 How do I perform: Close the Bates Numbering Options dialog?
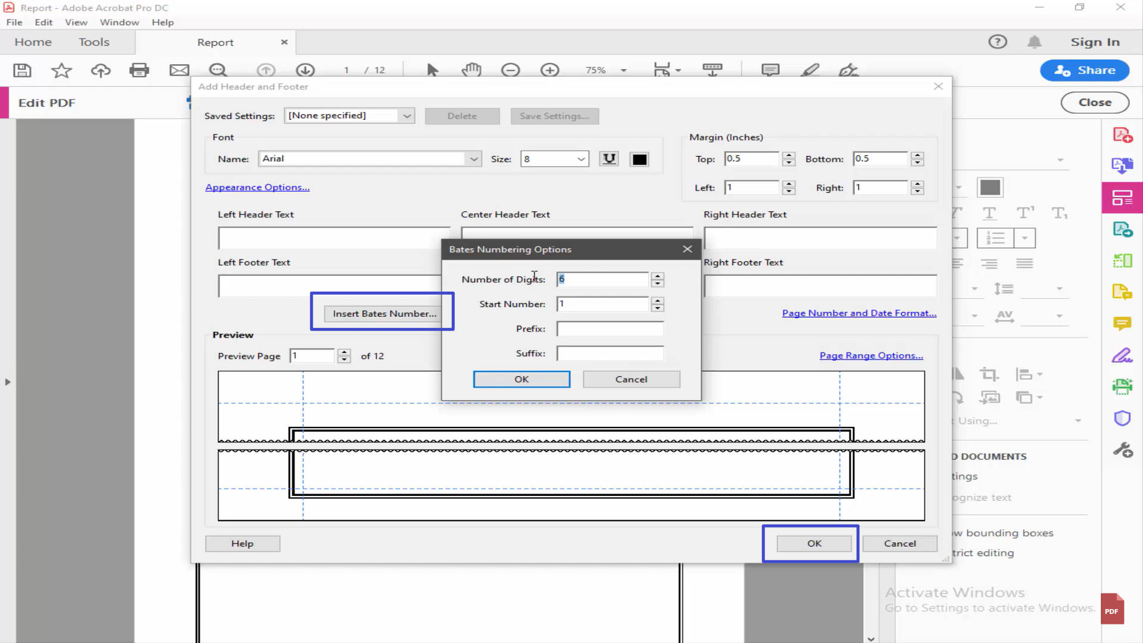click(688, 249)
